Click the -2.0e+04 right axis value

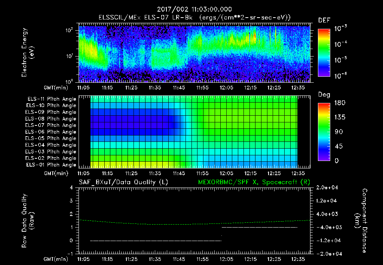pos(329,254)
